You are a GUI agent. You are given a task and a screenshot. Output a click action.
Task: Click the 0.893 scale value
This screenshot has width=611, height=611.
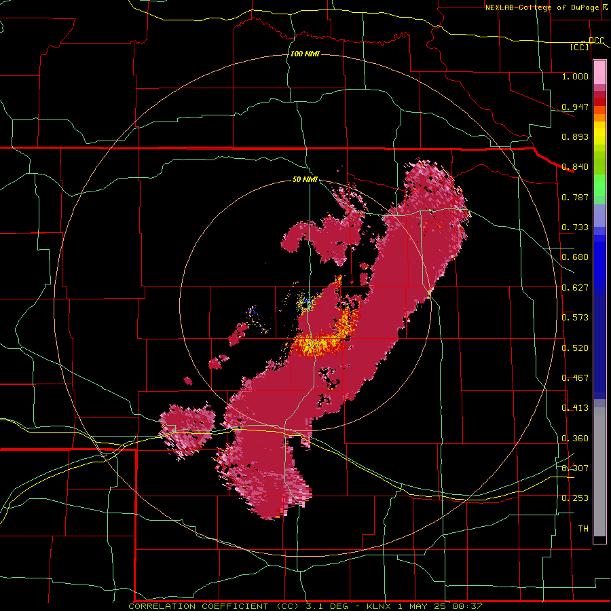click(575, 136)
